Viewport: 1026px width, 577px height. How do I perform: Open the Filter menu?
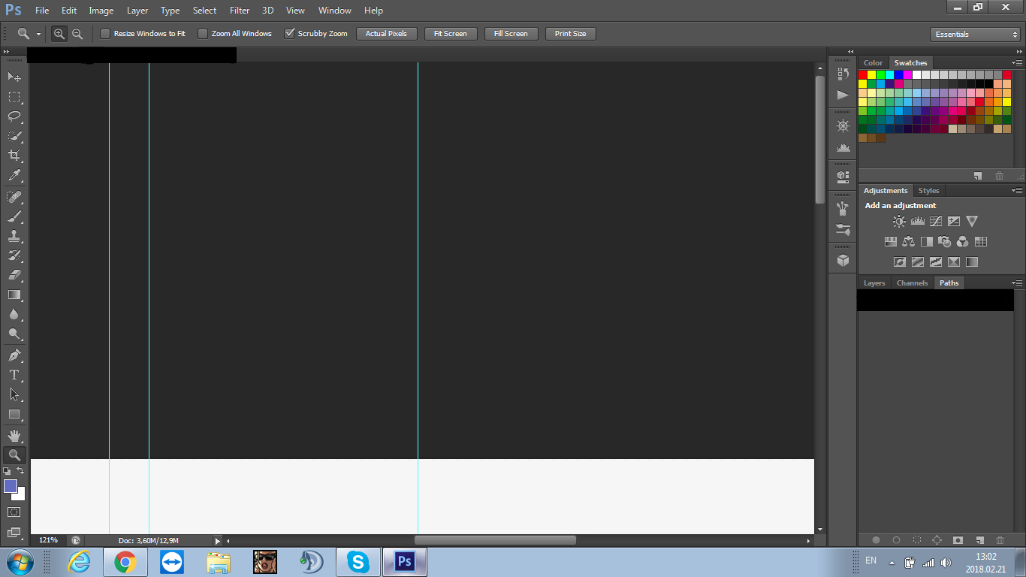coord(240,11)
